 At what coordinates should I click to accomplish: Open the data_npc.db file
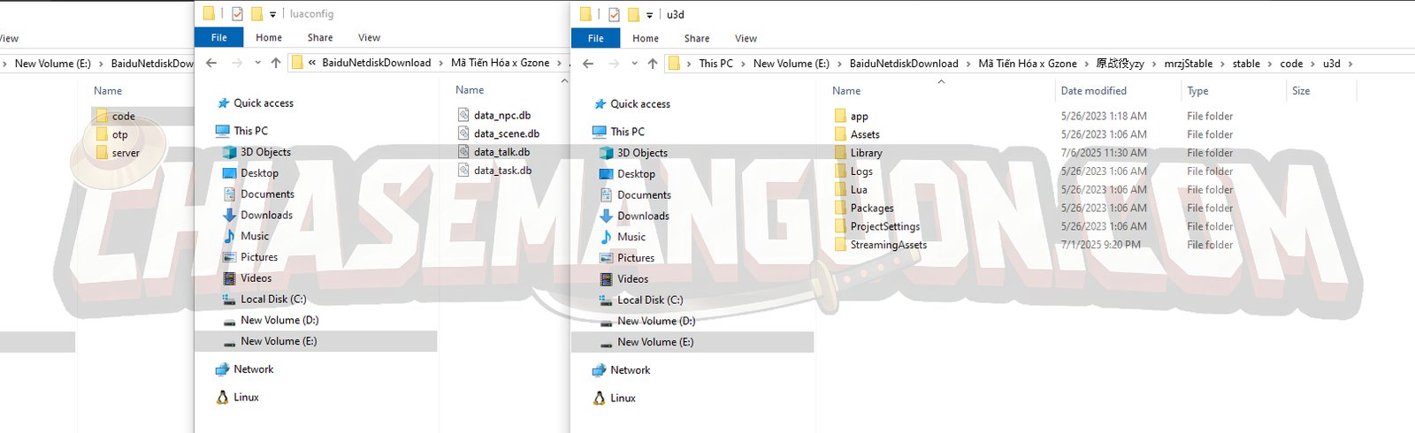pyautogui.click(x=501, y=115)
